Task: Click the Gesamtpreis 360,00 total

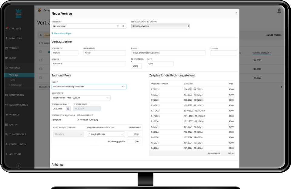Action: point(231,153)
